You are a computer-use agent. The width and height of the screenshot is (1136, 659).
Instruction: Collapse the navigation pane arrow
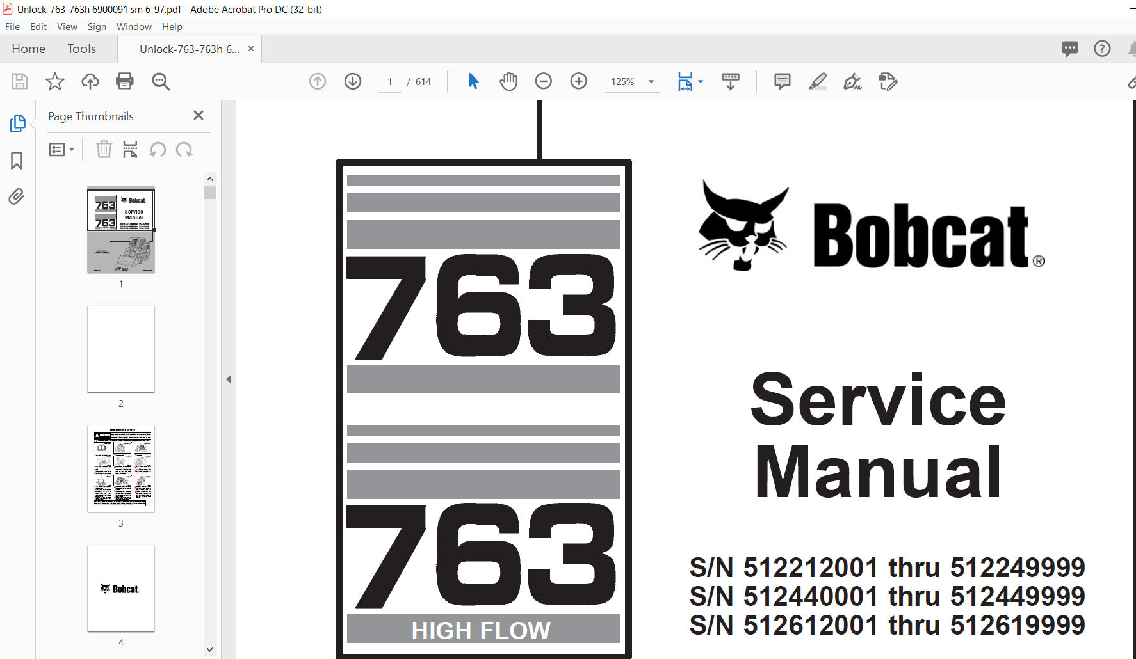tap(229, 379)
